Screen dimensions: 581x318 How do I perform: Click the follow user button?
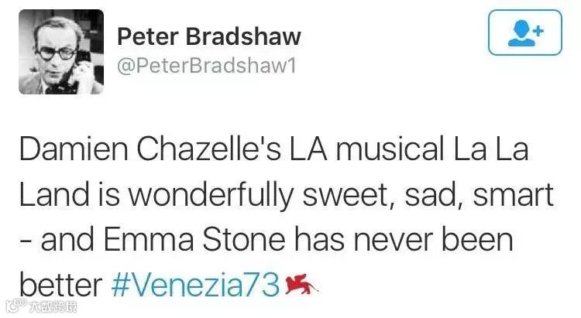tap(524, 33)
